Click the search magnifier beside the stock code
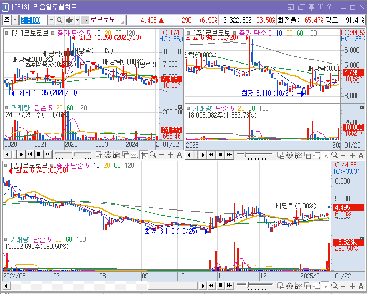 [x=60, y=20]
